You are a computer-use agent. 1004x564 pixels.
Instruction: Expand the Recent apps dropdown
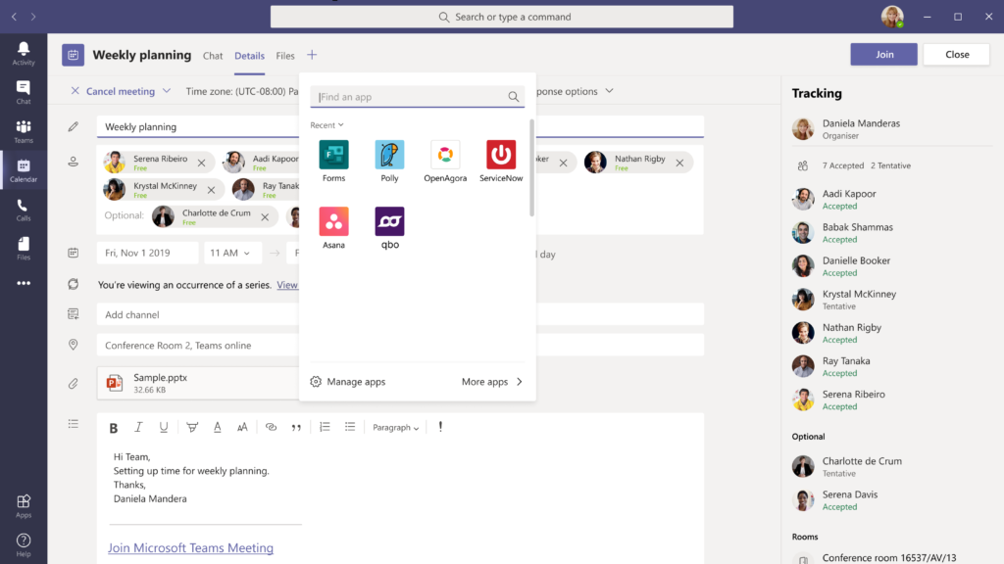pyautogui.click(x=327, y=125)
